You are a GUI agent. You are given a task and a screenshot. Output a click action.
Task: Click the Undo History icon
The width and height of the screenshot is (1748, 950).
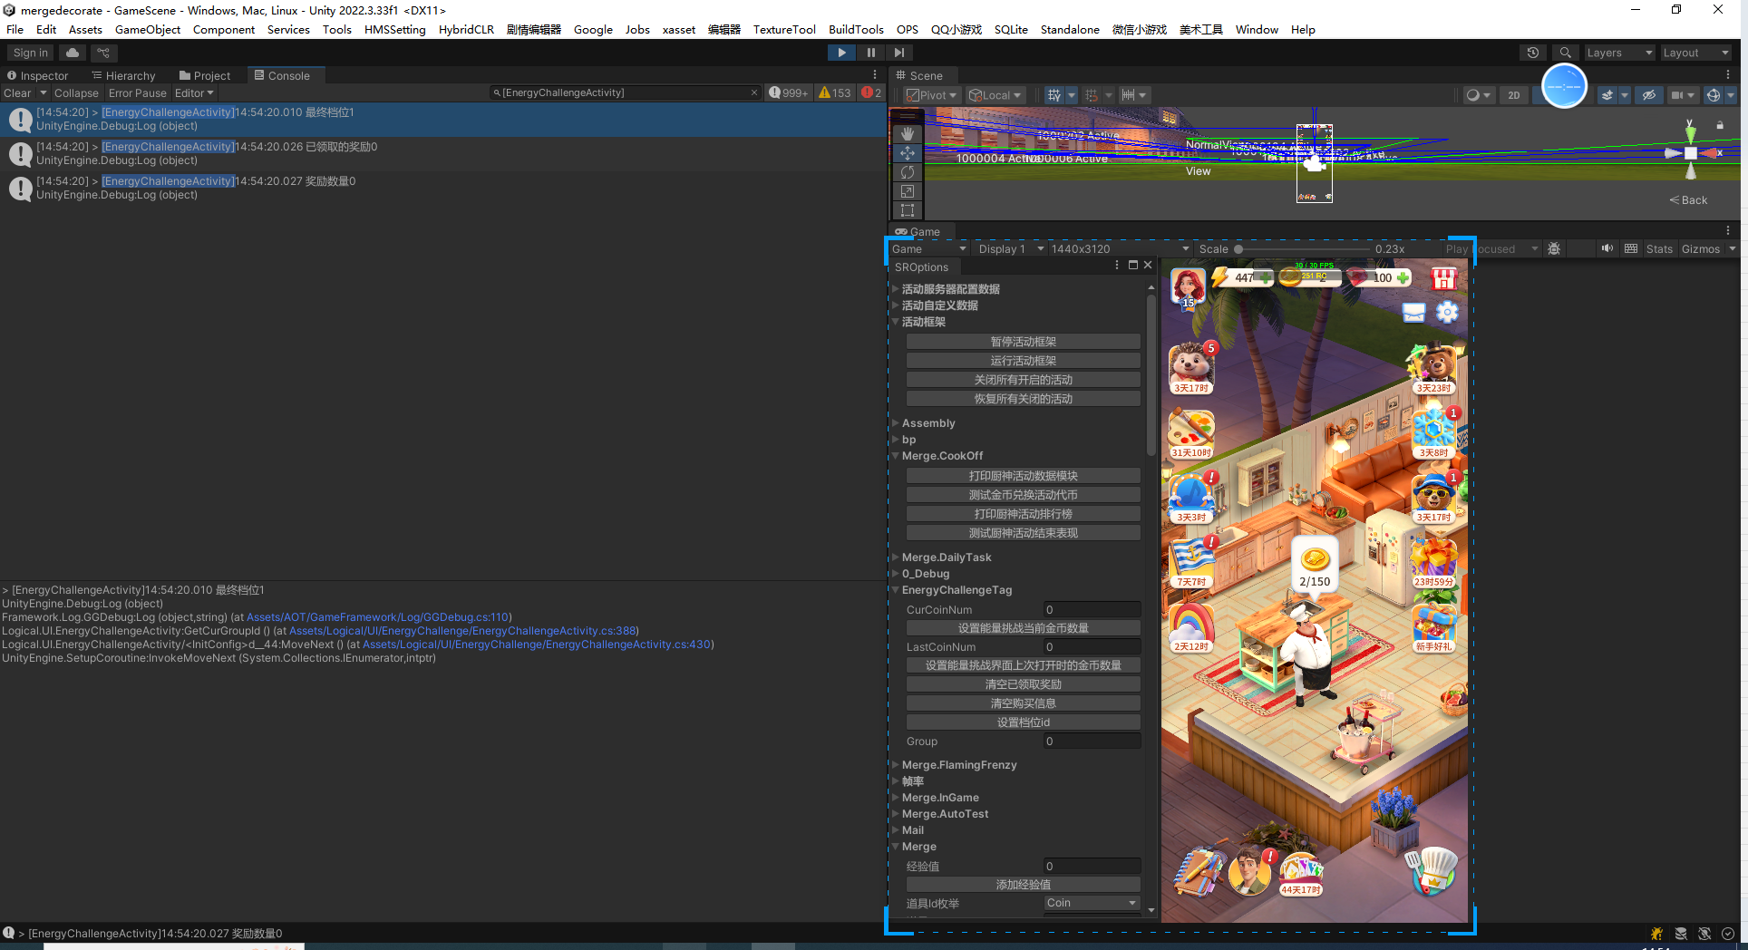click(1532, 53)
